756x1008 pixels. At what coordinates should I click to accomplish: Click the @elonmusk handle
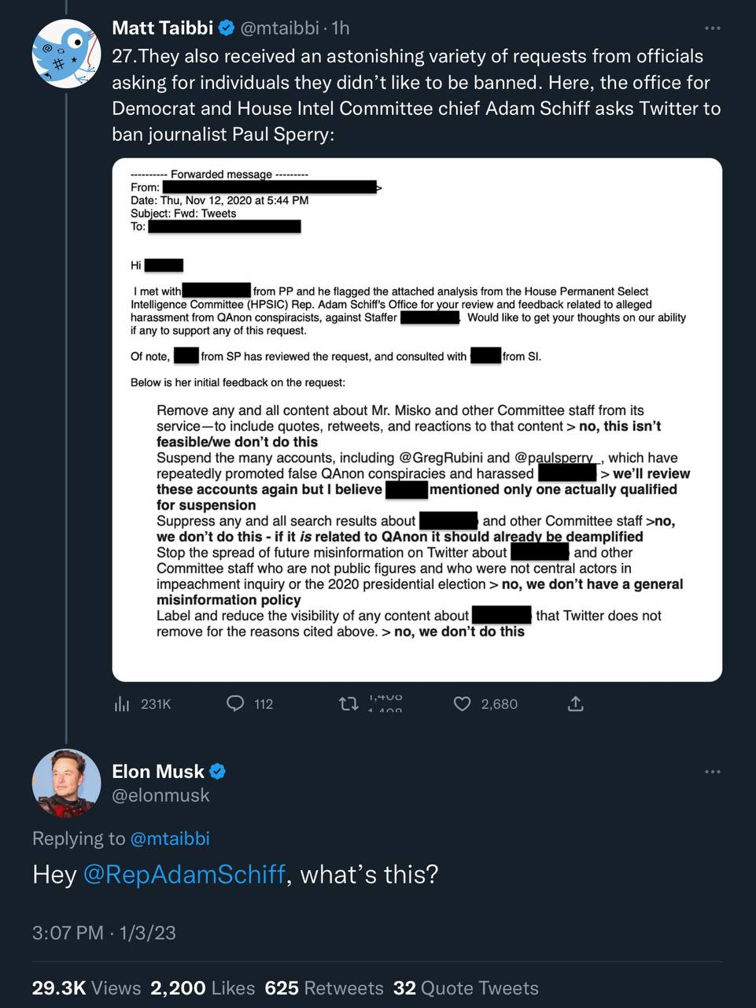click(160, 795)
